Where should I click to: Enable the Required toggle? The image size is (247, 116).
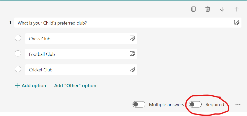[195, 104]
